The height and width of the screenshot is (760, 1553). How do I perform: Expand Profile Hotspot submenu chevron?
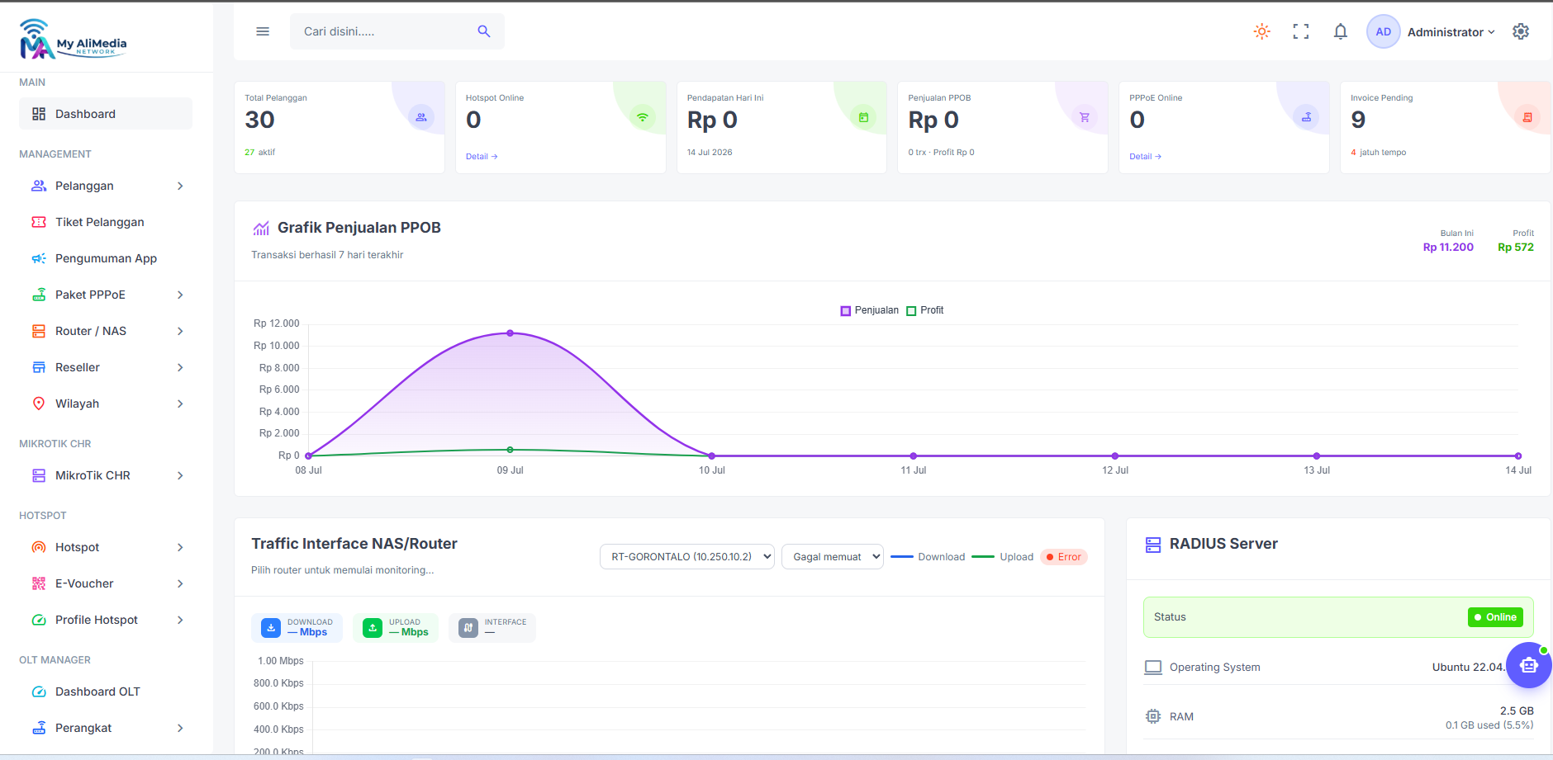[180, 620]
